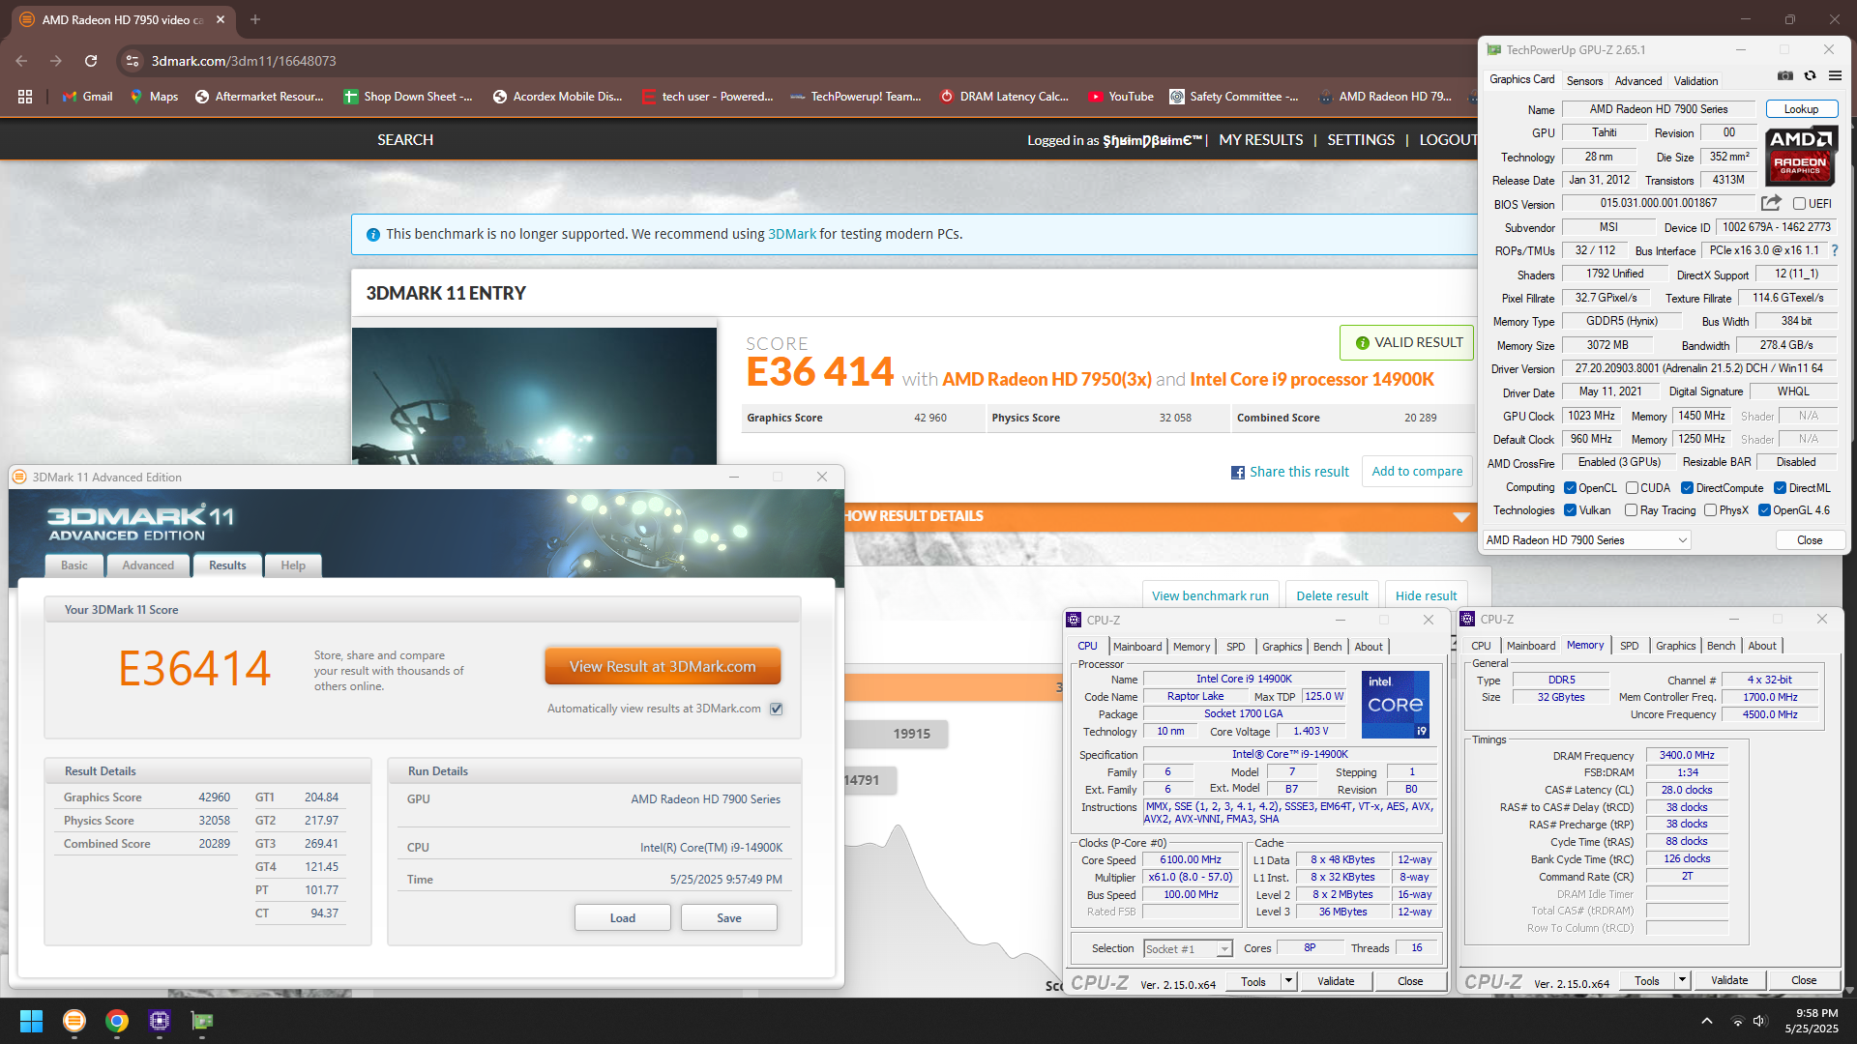Viewport: 1857px width, 1044px height.
Task: Open the Basic tab in 3DMark 11
Action: tap(74, 565)
